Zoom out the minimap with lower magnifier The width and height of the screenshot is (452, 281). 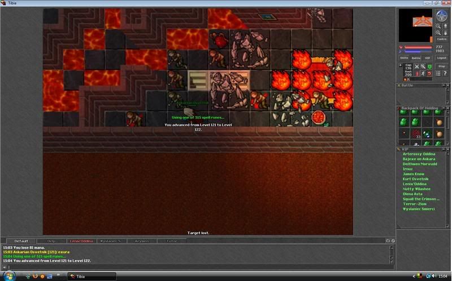click(x=438, y=33)
